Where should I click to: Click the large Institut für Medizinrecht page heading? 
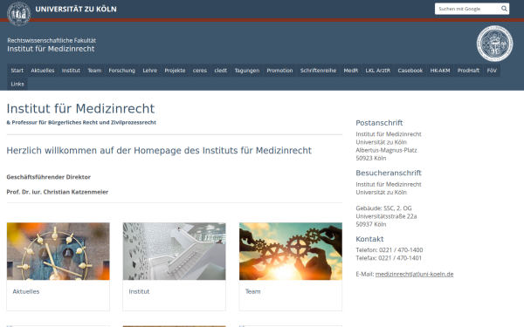[80, 109]
